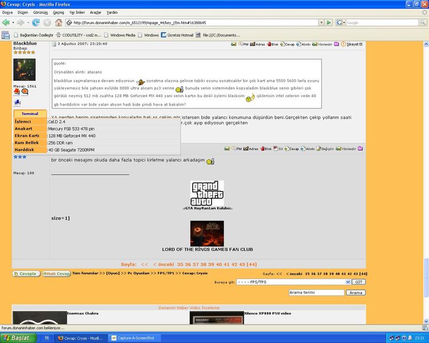Image resolution: width=429 pixels, height=343 pixels.
Task: Open the Google search engine selector dropdown
Action: 341,22
